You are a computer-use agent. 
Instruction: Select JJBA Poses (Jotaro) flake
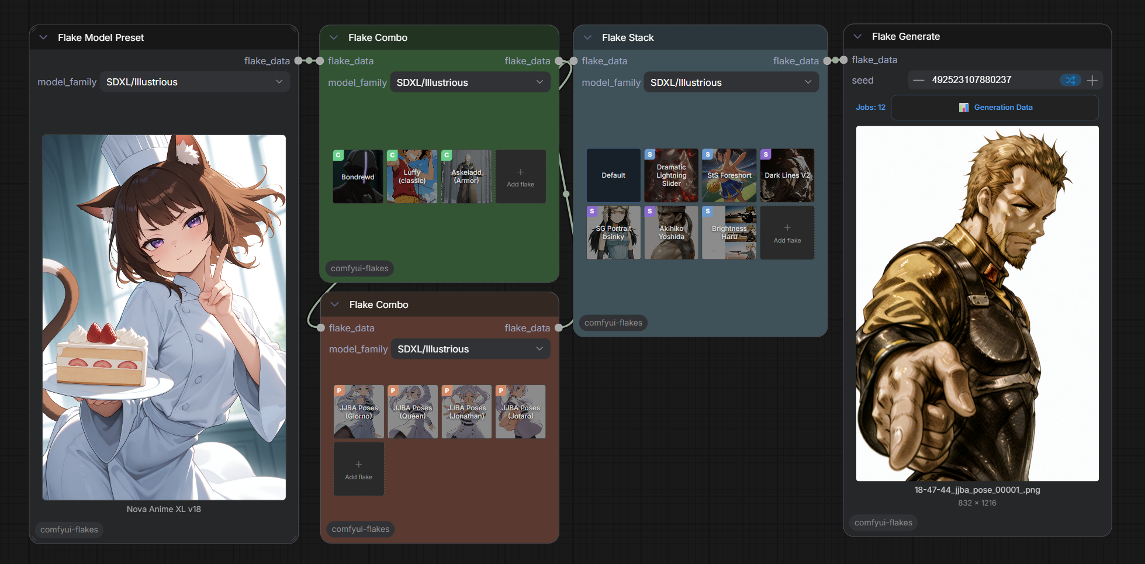[x=521, y=412]
